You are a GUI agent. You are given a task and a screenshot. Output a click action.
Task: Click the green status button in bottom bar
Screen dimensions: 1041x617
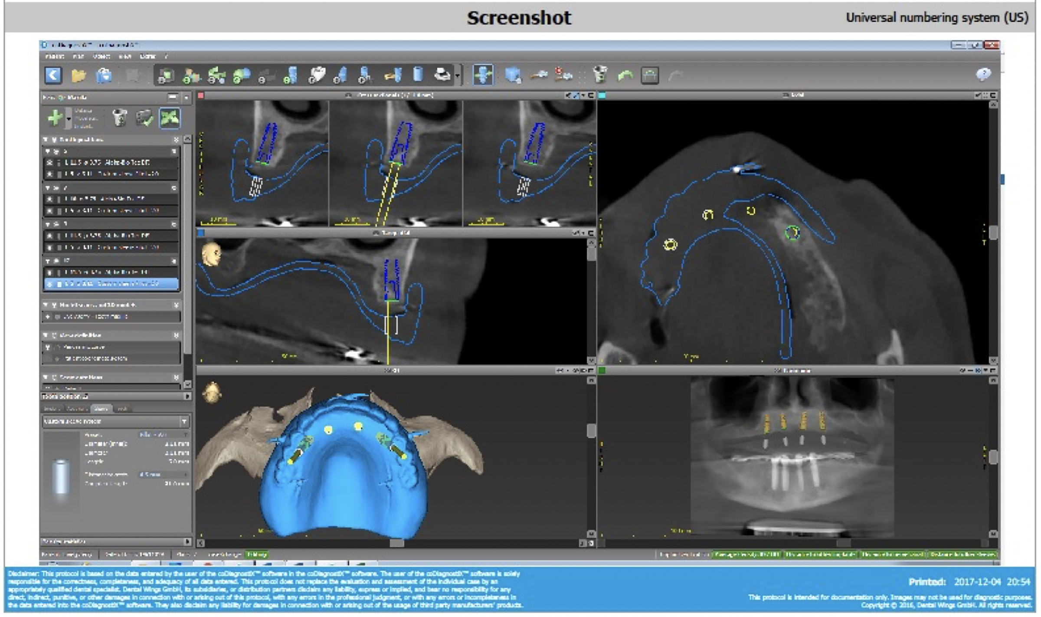256,555
